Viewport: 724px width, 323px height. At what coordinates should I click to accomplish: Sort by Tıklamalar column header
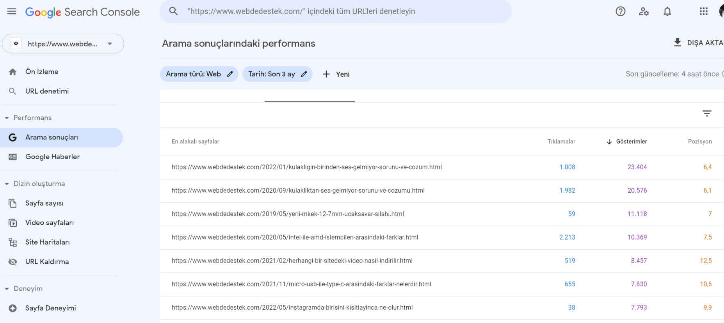coord(561,142)
